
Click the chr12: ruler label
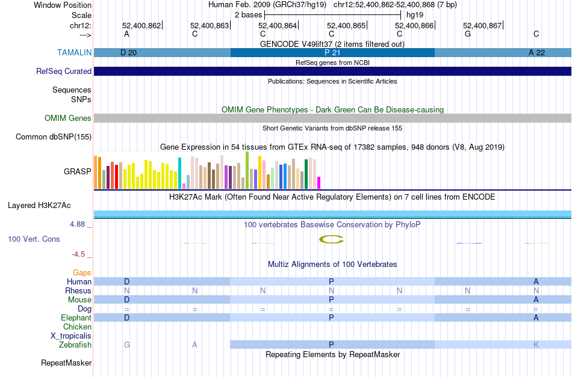[81, 25]
